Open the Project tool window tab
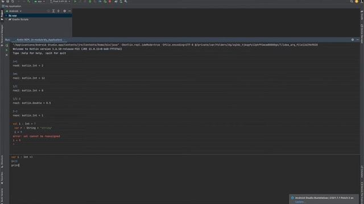 [x=2, y=15]
